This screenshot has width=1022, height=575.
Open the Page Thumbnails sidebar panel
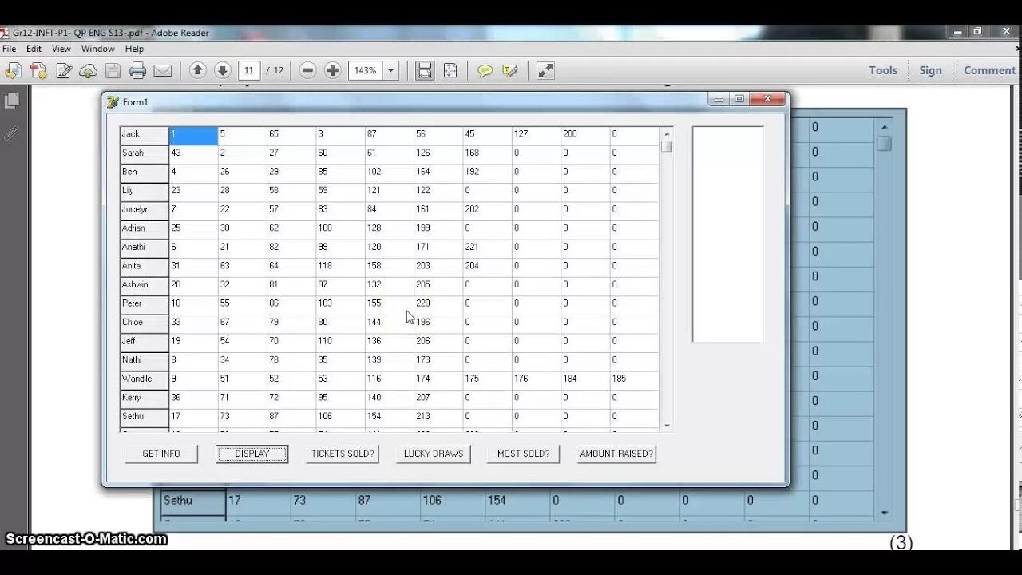(x=12, y=101)
